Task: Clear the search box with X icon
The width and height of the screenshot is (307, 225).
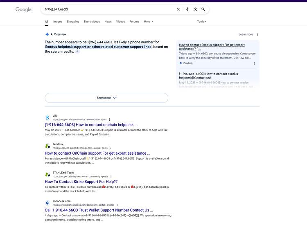Action: [x=178, y=9]
